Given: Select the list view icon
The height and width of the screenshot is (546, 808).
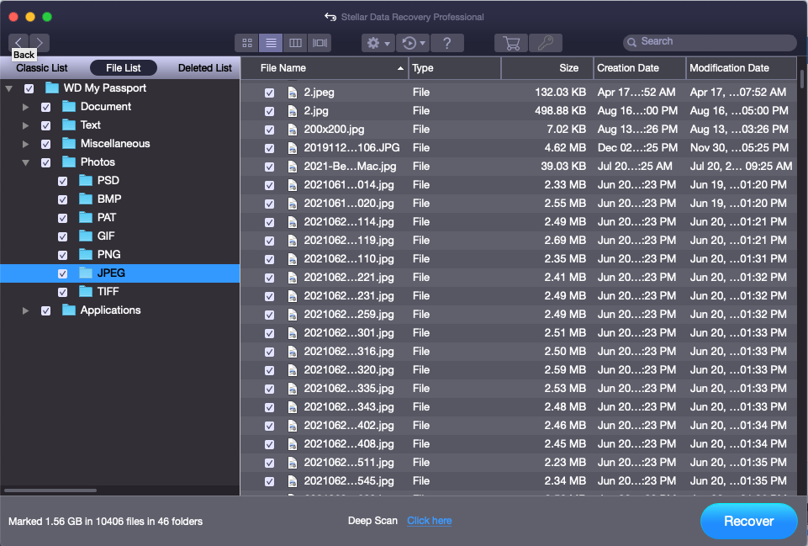Looking at the screenshot, I should (x=271, y=43).
